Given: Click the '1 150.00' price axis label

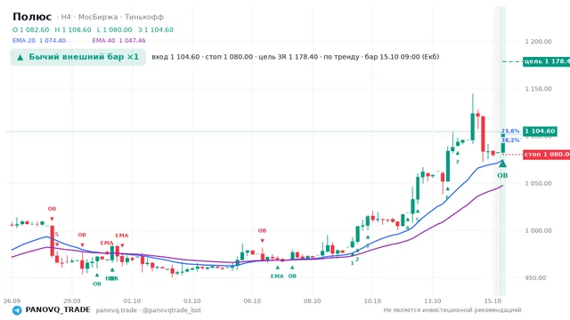Looking at the screenshot, I should point(538,89).
